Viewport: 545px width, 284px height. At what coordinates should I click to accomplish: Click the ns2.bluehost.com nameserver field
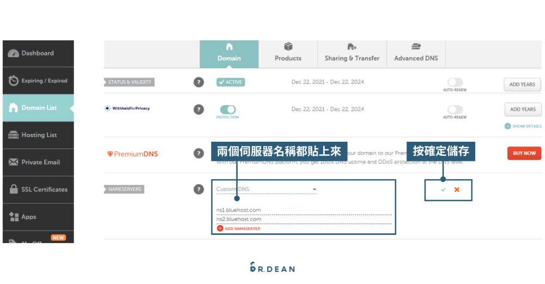tap(304, 219)
